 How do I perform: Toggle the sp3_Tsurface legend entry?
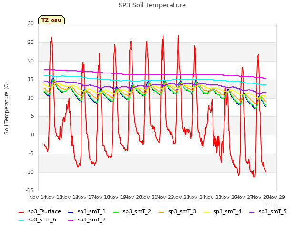click(40, 211)
